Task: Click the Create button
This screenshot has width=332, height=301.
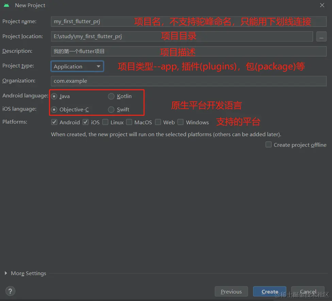Action: coord(269,291)
